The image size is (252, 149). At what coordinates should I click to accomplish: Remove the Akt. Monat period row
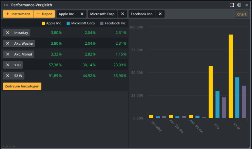coord(7,54)
